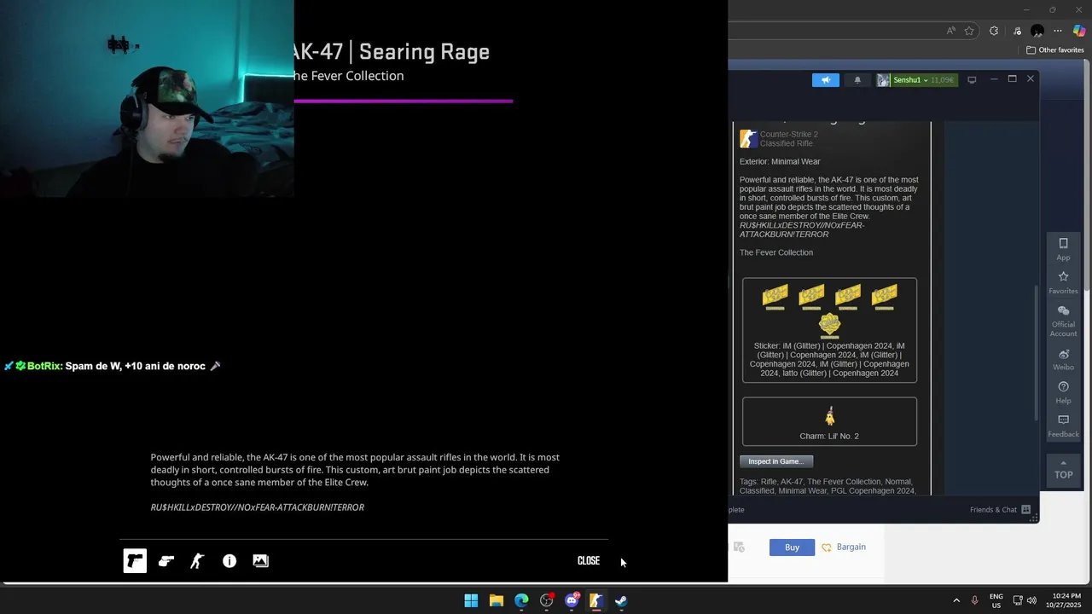Open Edge extensions puzzle icon
This screenshot has width=1092, height=614.
click(994, 31)
